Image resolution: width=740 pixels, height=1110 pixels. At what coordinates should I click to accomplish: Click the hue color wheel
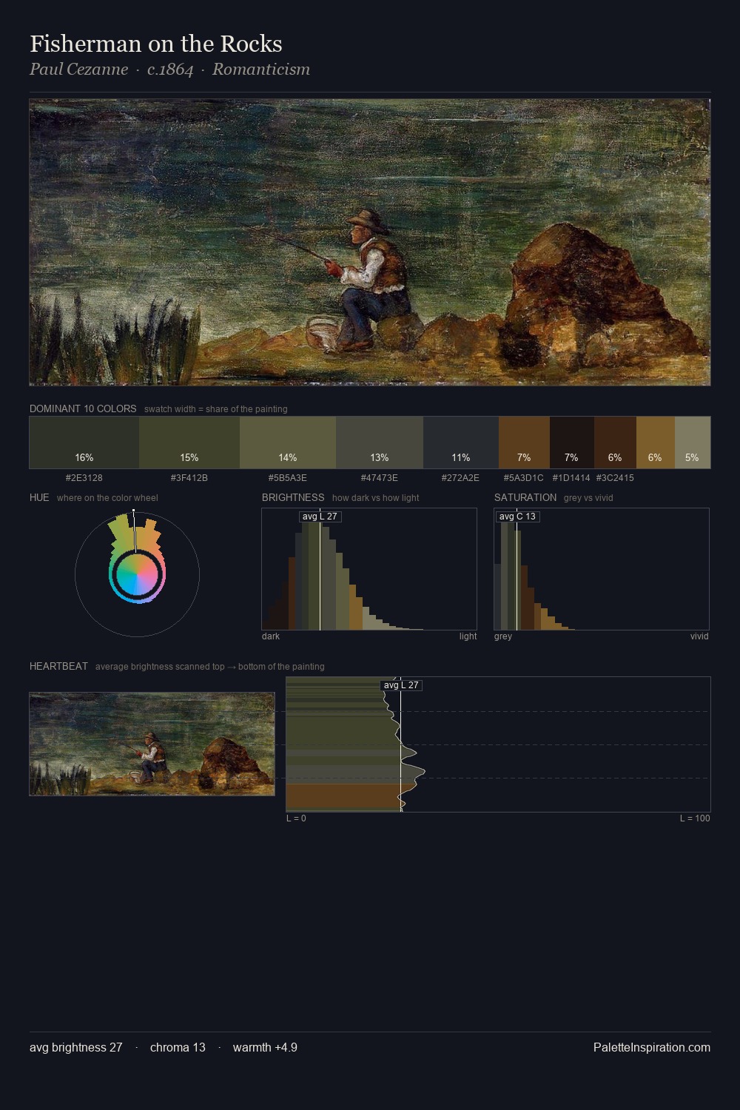click(x=137, y=573)
